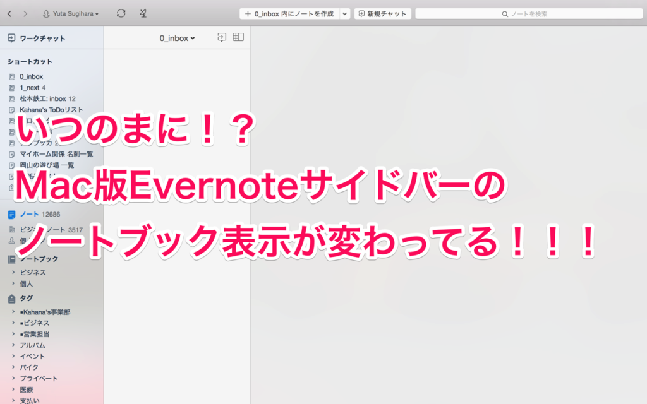Go back with the left arrow
The height and width of the screenshot is (404, 647).
(x=9, y=14)
